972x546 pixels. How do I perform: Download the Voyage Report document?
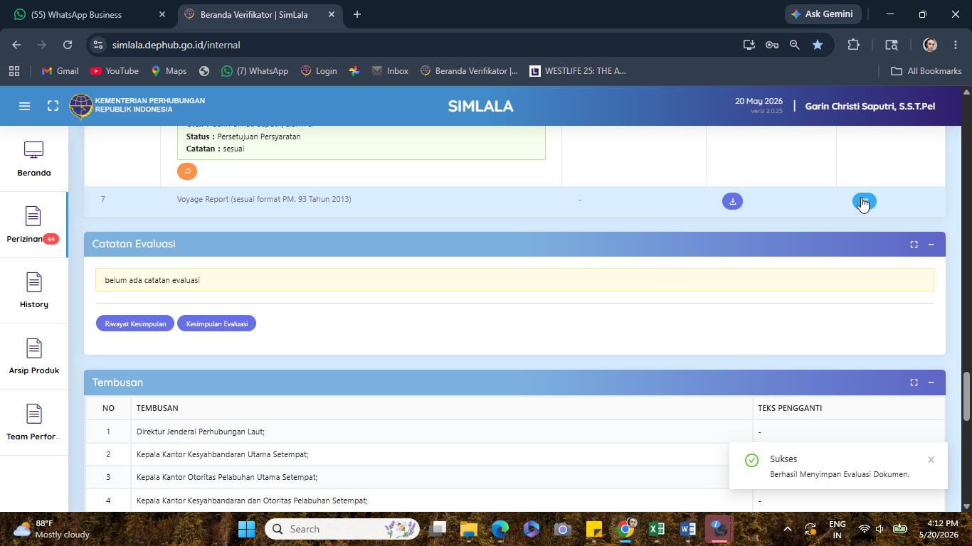[732, 201]
